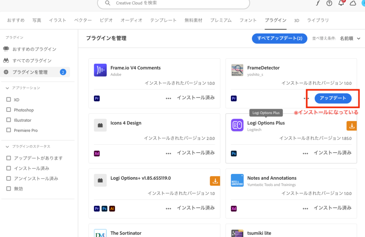Image resolution: width=365 pixels, height=237 pixels.
Task: Click the Photoshop badge on Logi Options Plus card
Action: point(234,153)
